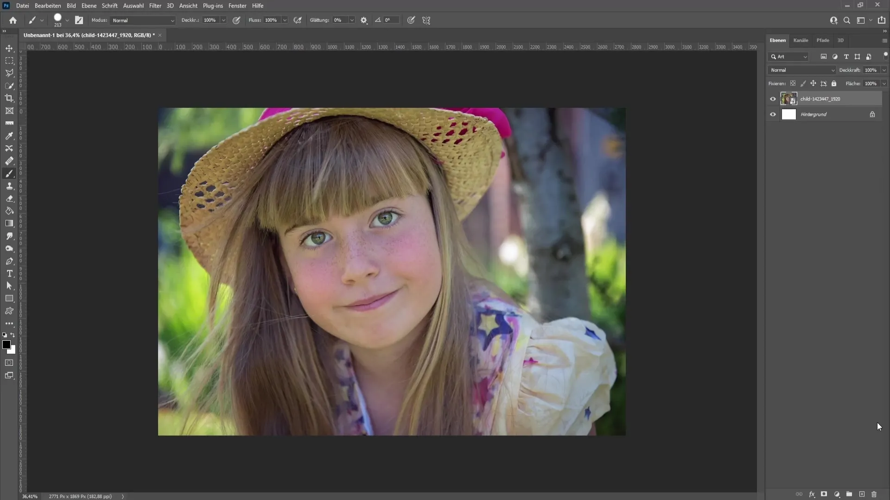This screenshot has width=890, height=500.
Task: Switch to the Pfade tab
Action: 823,40
